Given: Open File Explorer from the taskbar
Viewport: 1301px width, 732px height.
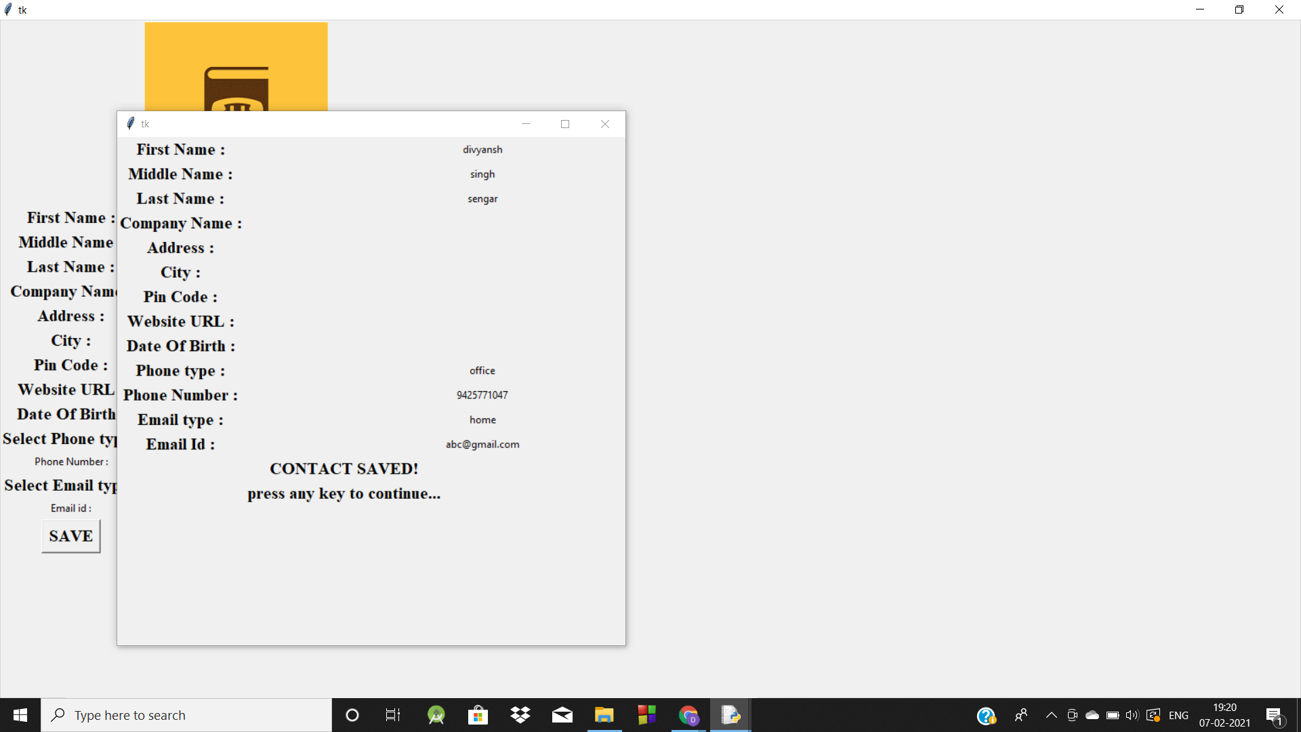Looking at the screenshot, I should (604, 715).
